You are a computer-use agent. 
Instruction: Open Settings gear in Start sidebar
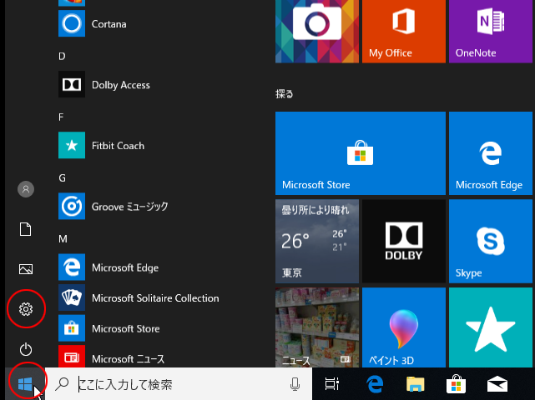coord(26,310)
